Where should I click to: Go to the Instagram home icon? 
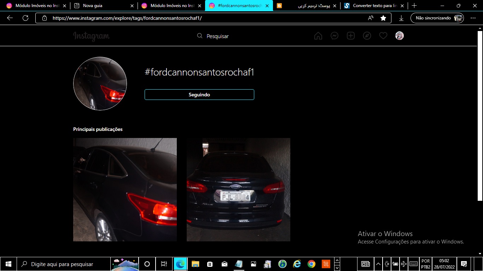click(x=318, y=36)
